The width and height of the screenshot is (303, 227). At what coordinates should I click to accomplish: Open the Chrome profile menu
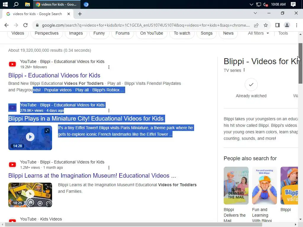(x=287, y=25)
